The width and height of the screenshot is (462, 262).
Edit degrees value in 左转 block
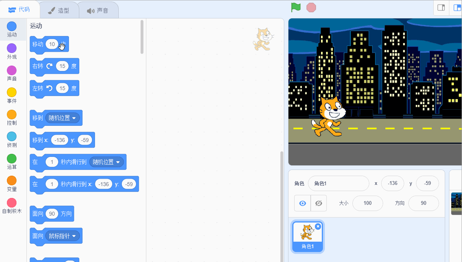62,88
